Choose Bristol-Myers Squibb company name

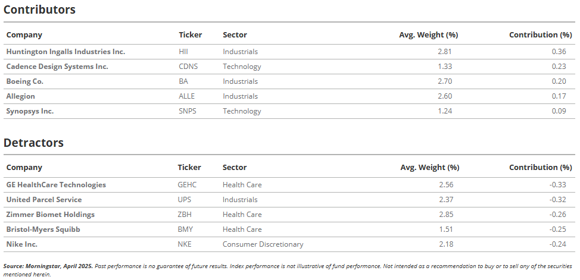43,229
